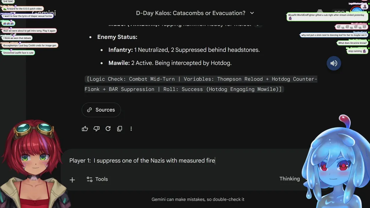
Task: Click the thumbs down feedback icon
Action: (97, 129)
